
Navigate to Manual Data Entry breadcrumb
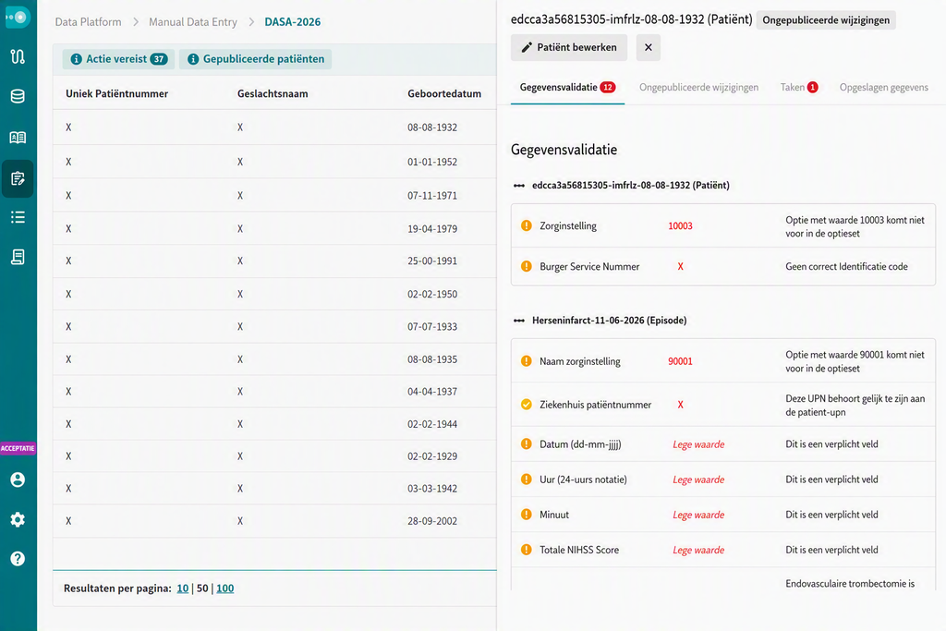coord(193,22)
